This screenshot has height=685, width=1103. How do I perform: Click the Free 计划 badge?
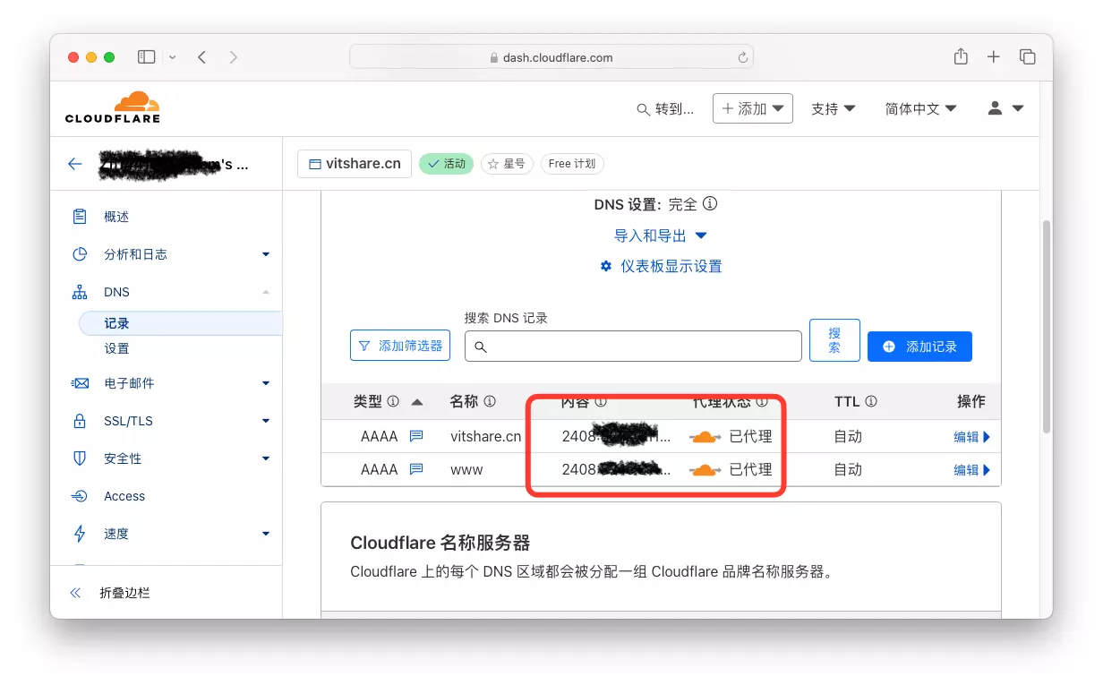572,164
